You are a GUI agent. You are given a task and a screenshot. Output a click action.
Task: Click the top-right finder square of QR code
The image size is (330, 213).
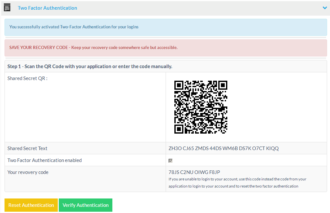[222, 85]
